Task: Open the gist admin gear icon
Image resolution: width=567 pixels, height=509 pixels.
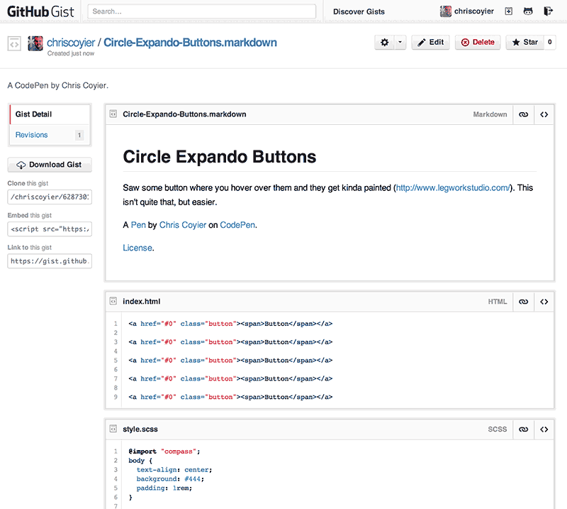Action: click(383, 42)
